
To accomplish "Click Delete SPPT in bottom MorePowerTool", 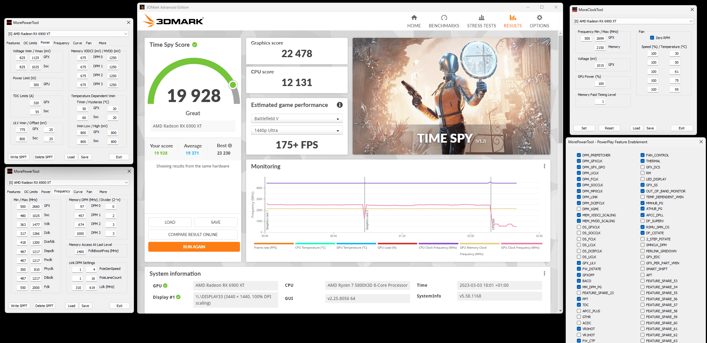I will click(x=44, y=306).
